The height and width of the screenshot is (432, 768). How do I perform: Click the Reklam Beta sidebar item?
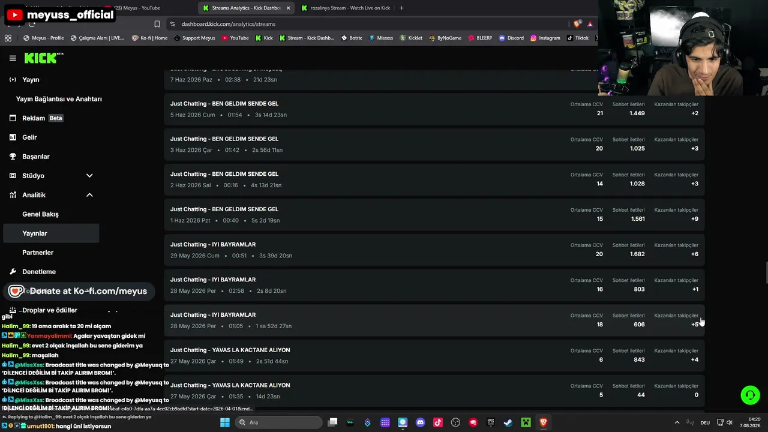coord(51,118)
